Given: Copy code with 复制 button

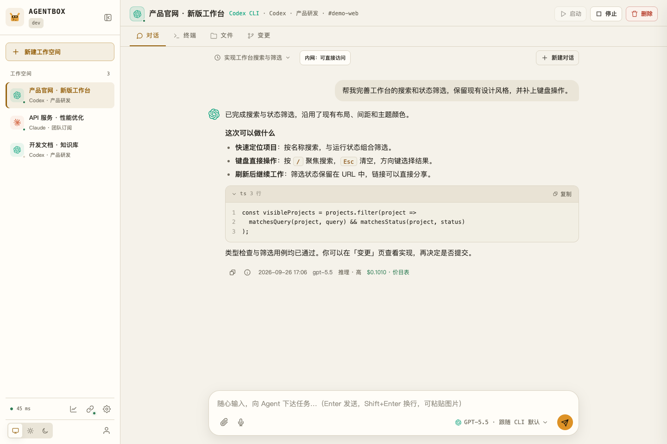Looking at the screenshot, I should (x=562, y=194).
